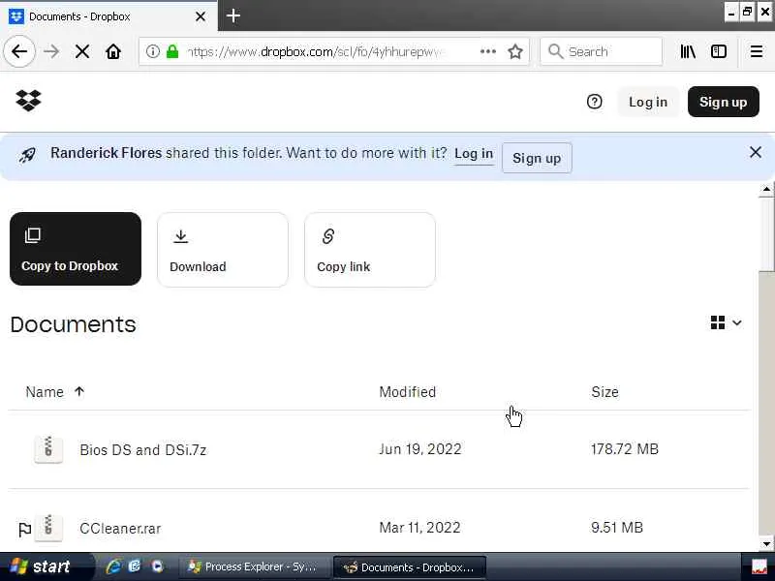Launch Internet Explorer from quick launch
775x581 pixels.
pyautogui.click(x=113, y=566)
